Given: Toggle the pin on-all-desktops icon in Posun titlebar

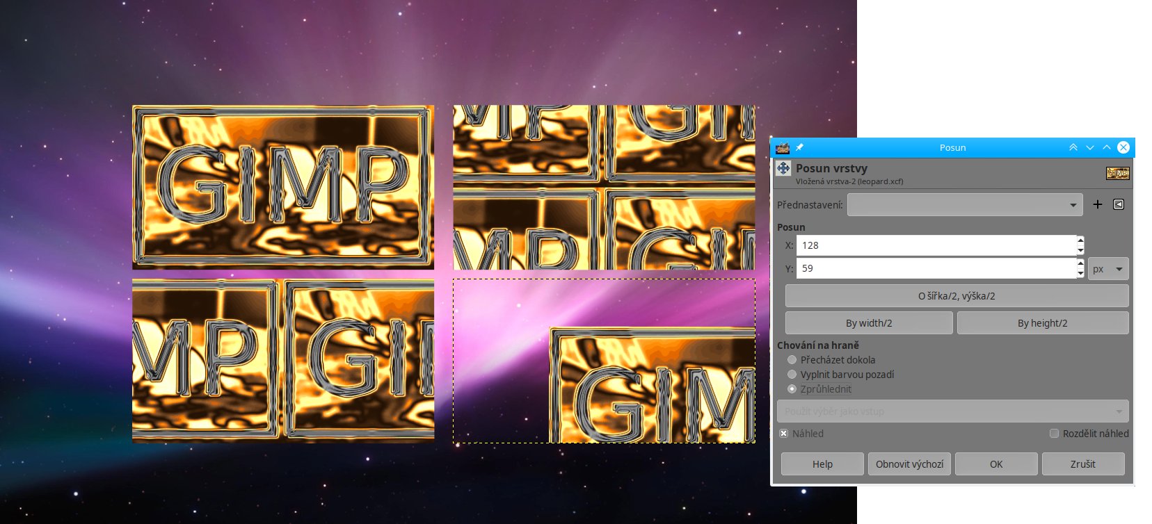Looking at the screenshot, I should coord(799,147).
